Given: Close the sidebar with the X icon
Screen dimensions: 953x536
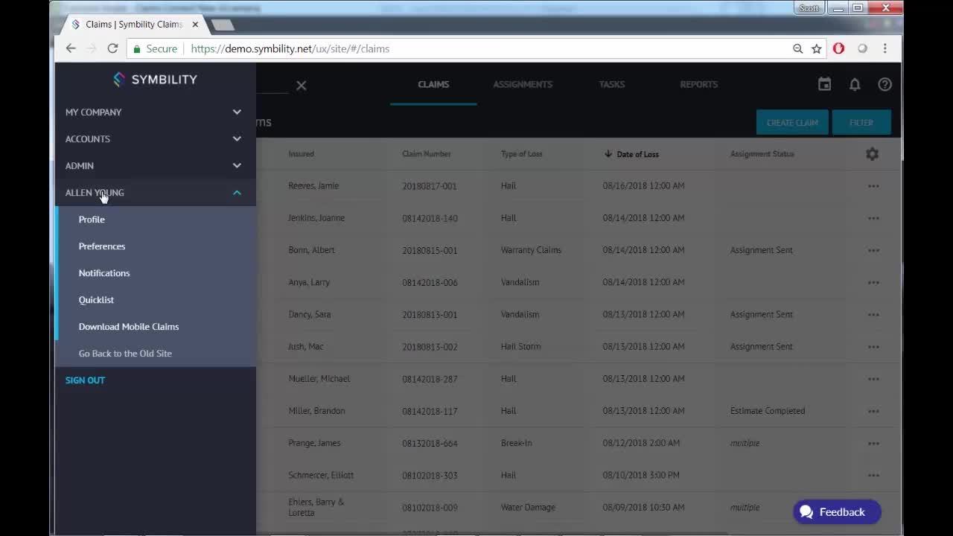Looking at the screenshot, I should 301,85.
